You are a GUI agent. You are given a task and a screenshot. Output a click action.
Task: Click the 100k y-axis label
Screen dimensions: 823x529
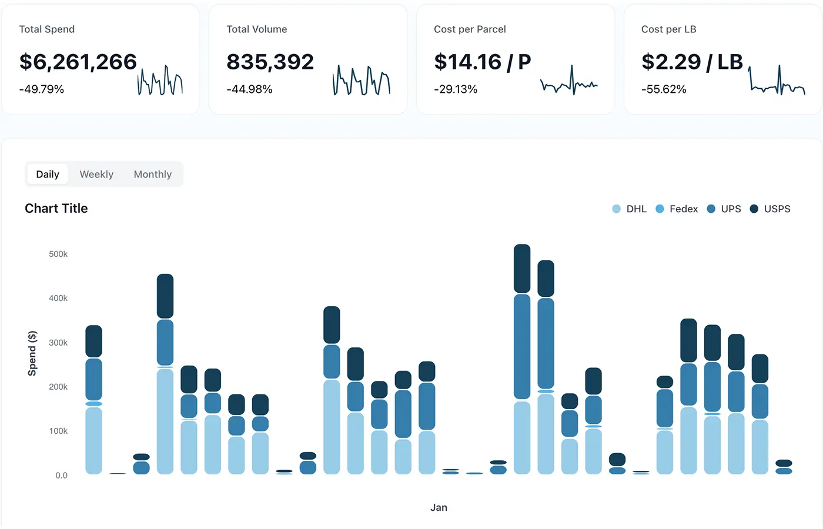click(58, 431)
